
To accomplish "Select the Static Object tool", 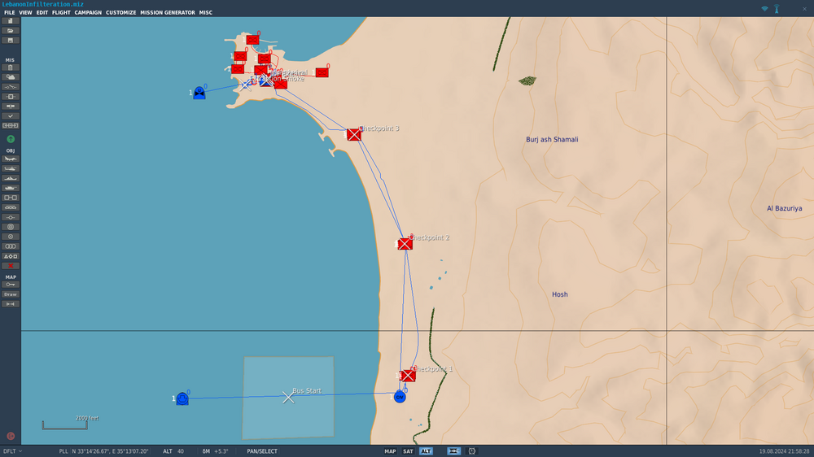I will [11, 198].
